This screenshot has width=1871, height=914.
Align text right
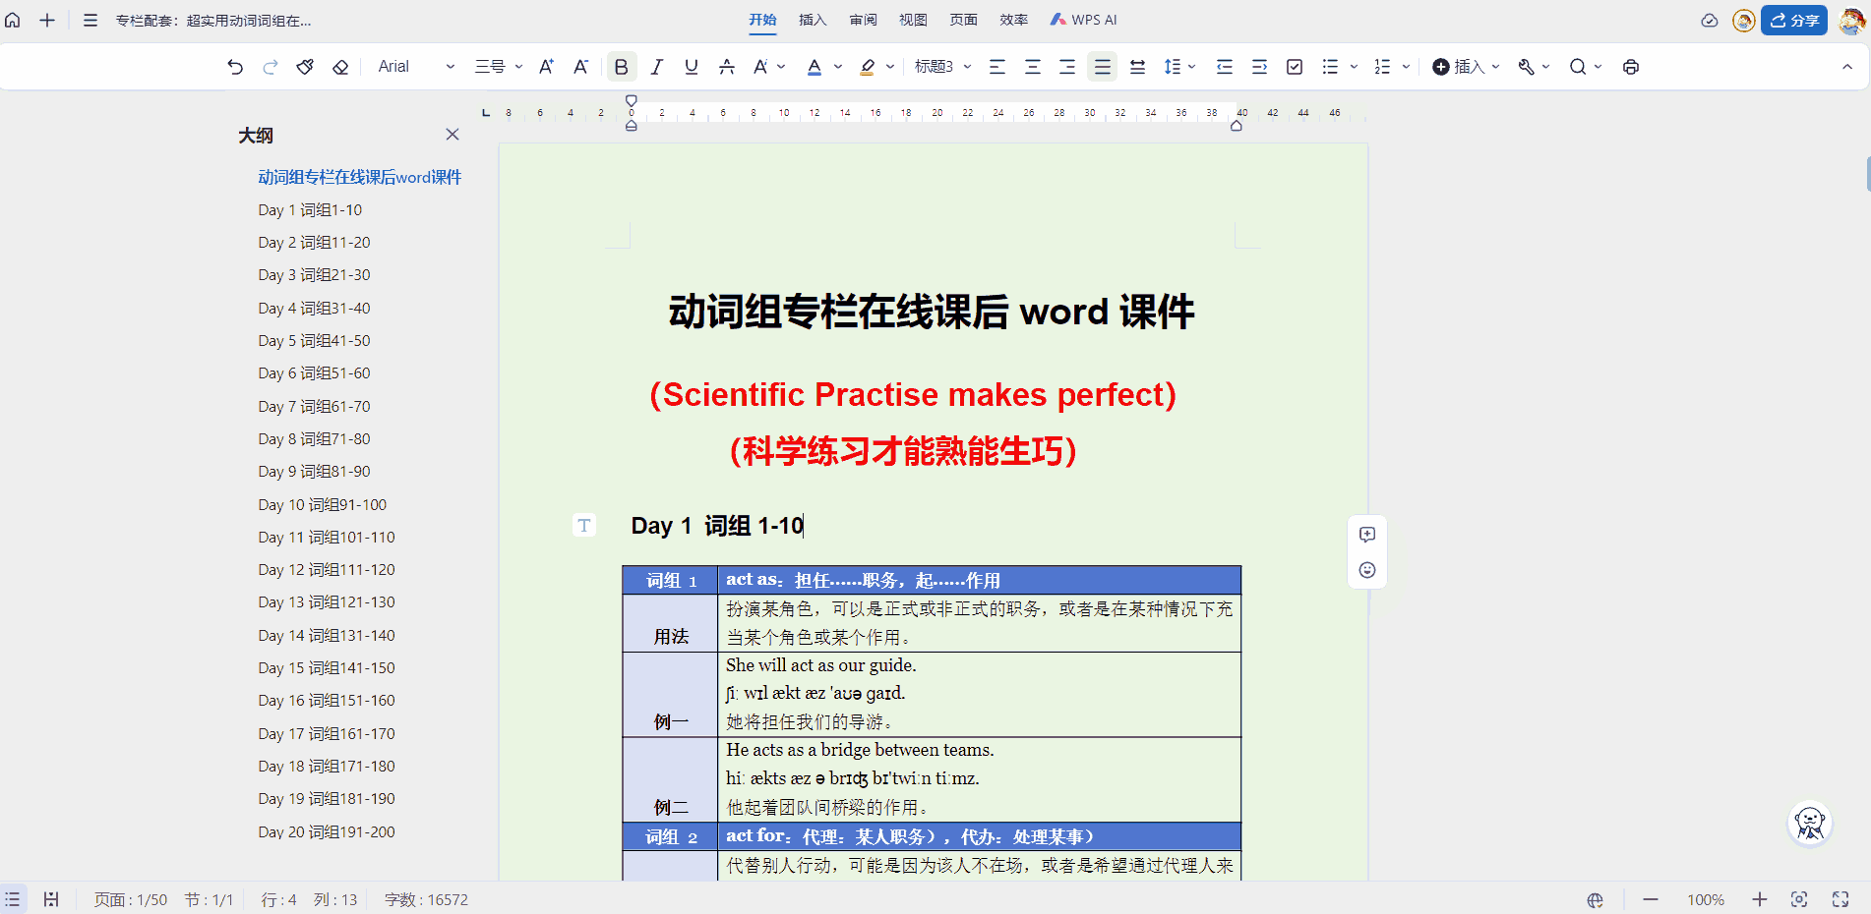1067,67
